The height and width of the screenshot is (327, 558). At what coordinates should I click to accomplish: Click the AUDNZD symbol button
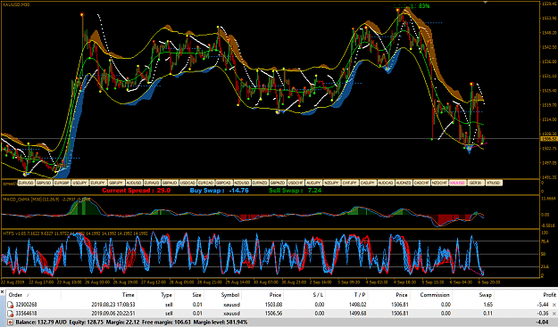404,183
